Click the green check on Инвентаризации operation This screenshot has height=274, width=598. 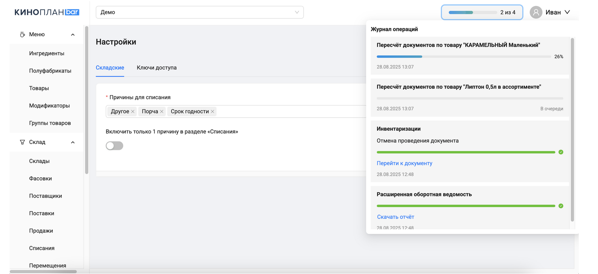coord(561,152)
